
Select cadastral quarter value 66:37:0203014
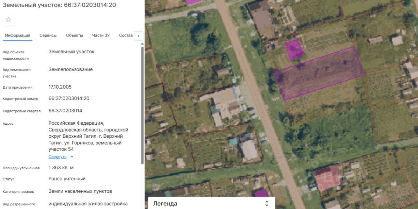tap(65, 111)
